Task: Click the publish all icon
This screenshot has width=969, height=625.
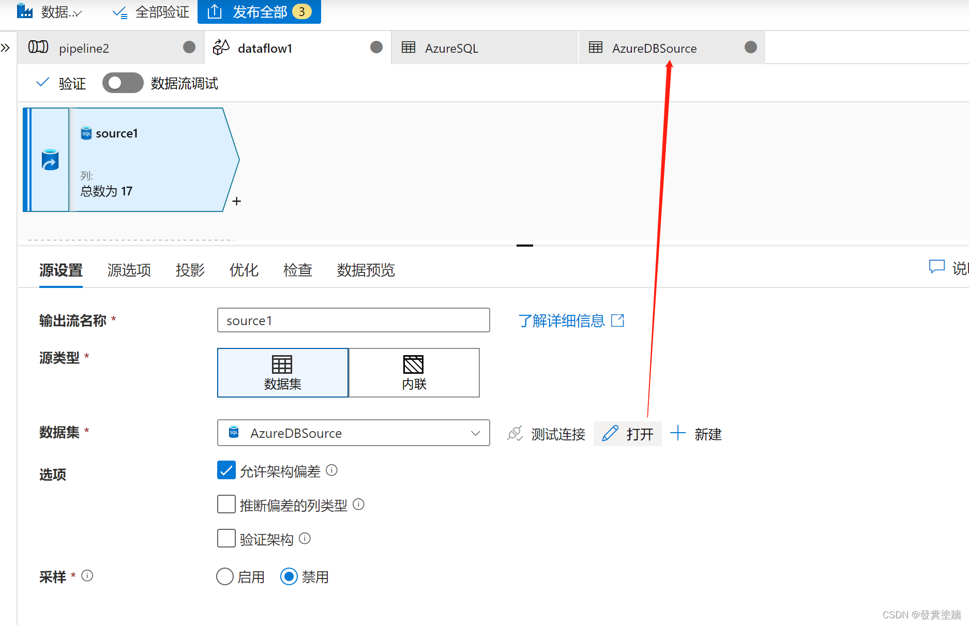Action: [x=214, y=11]
